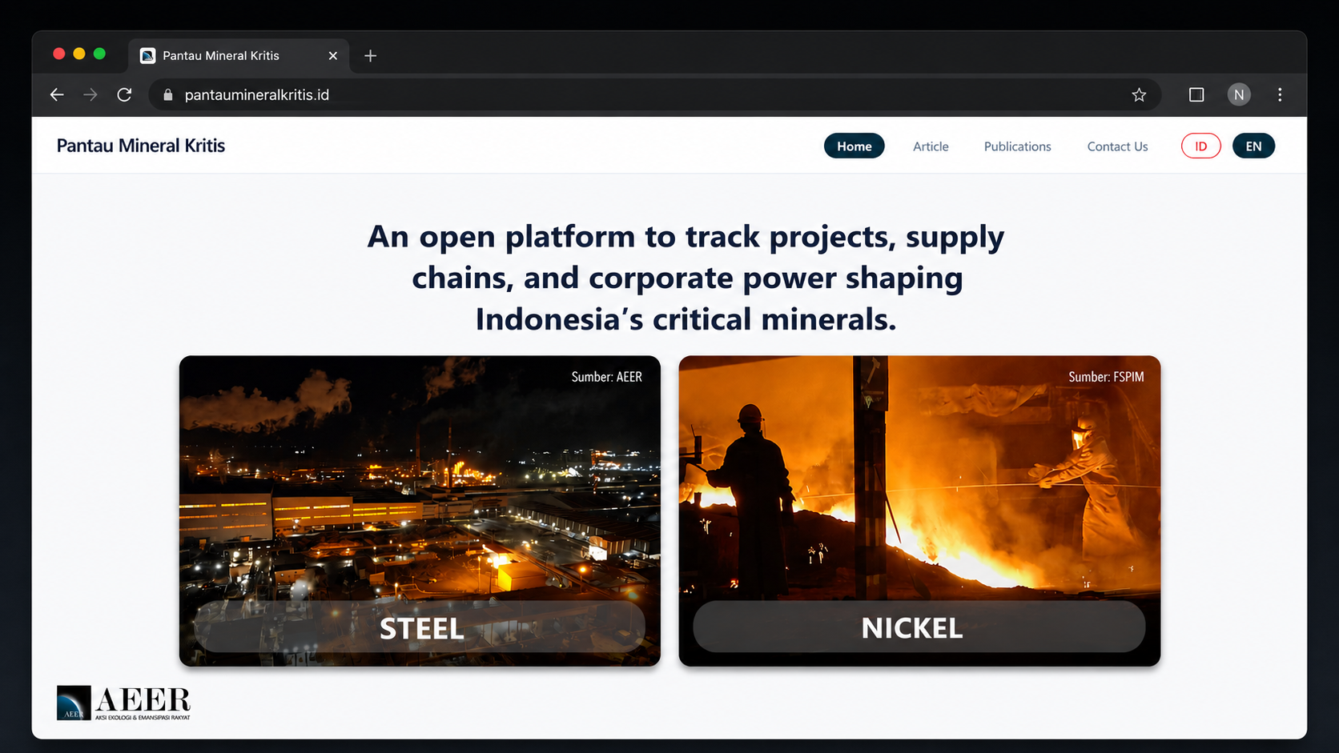Image resolution: width=1339 pixels, height=753 pixels.
Task: Open a new tab with plus icon
Action: (x=370, y=55)
